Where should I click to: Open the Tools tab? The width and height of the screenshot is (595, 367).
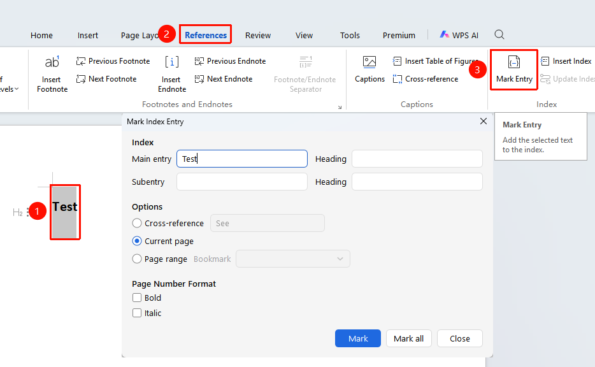tap(350, 35)
